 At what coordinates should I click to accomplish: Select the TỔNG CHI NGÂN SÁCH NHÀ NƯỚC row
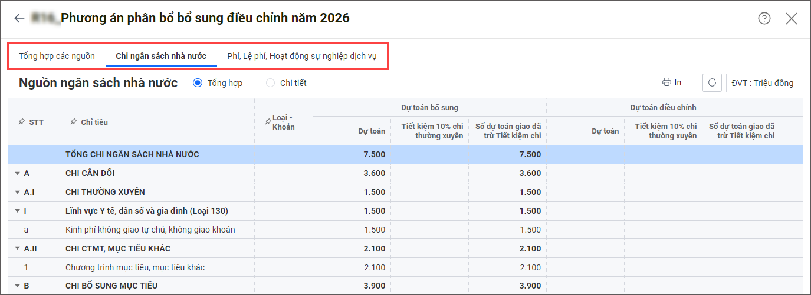tap(132, 155)
